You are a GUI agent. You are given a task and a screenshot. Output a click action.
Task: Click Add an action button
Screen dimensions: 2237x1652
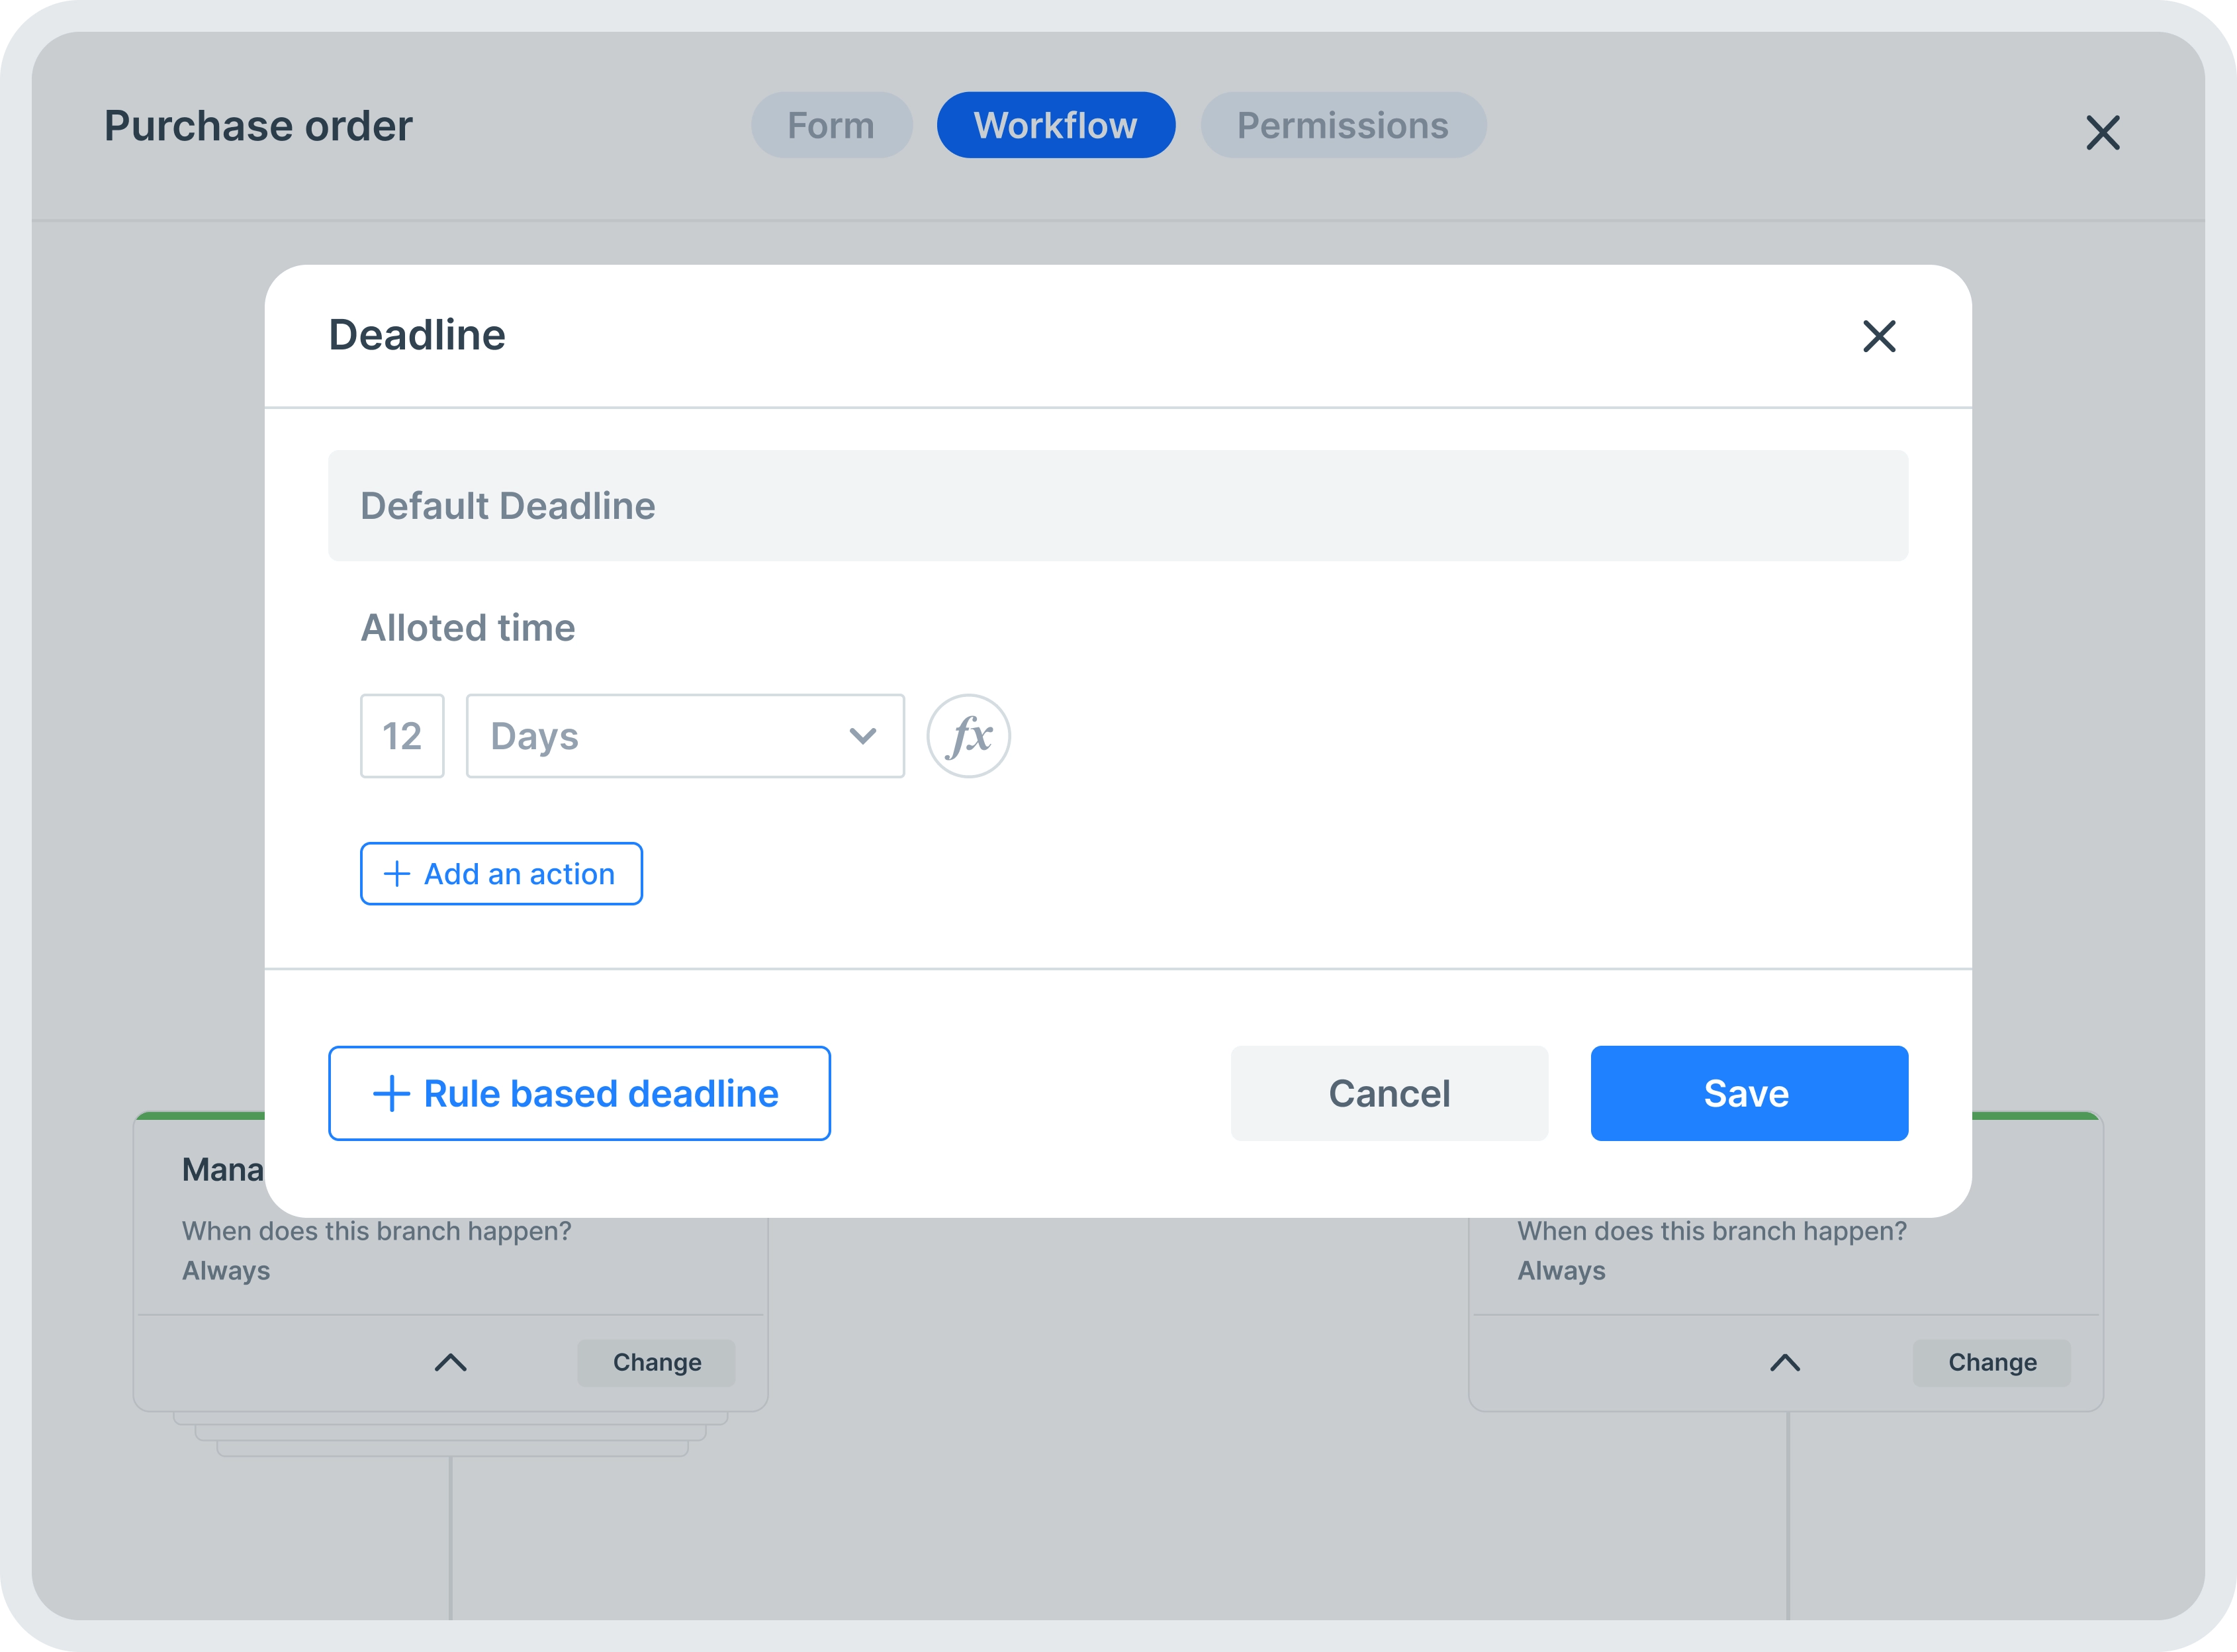(500, 874)
